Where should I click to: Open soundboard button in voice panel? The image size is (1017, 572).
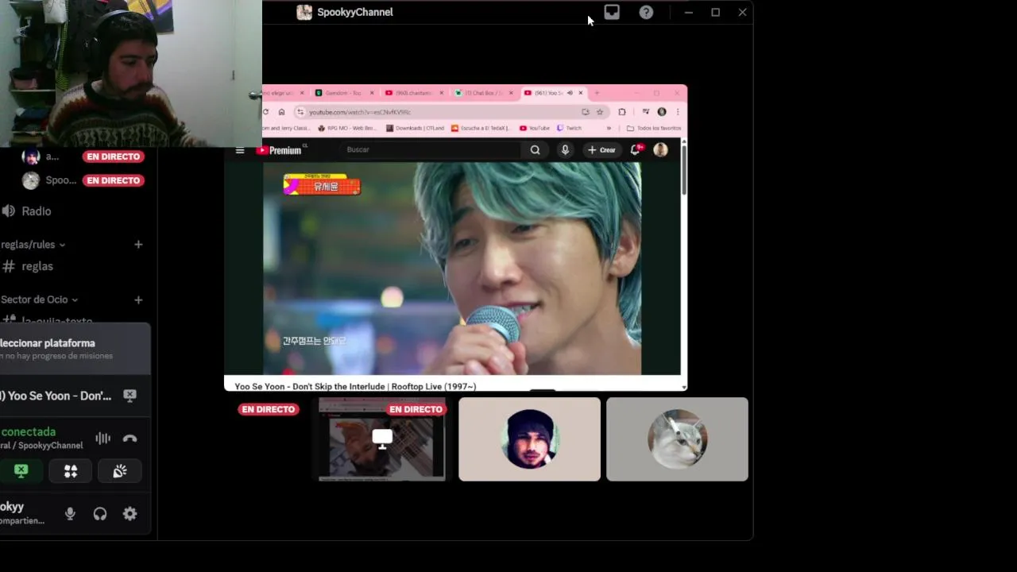(120, 471)
